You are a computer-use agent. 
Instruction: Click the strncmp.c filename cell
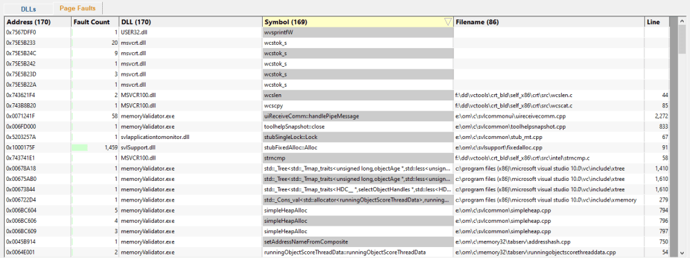pos(549,158)
